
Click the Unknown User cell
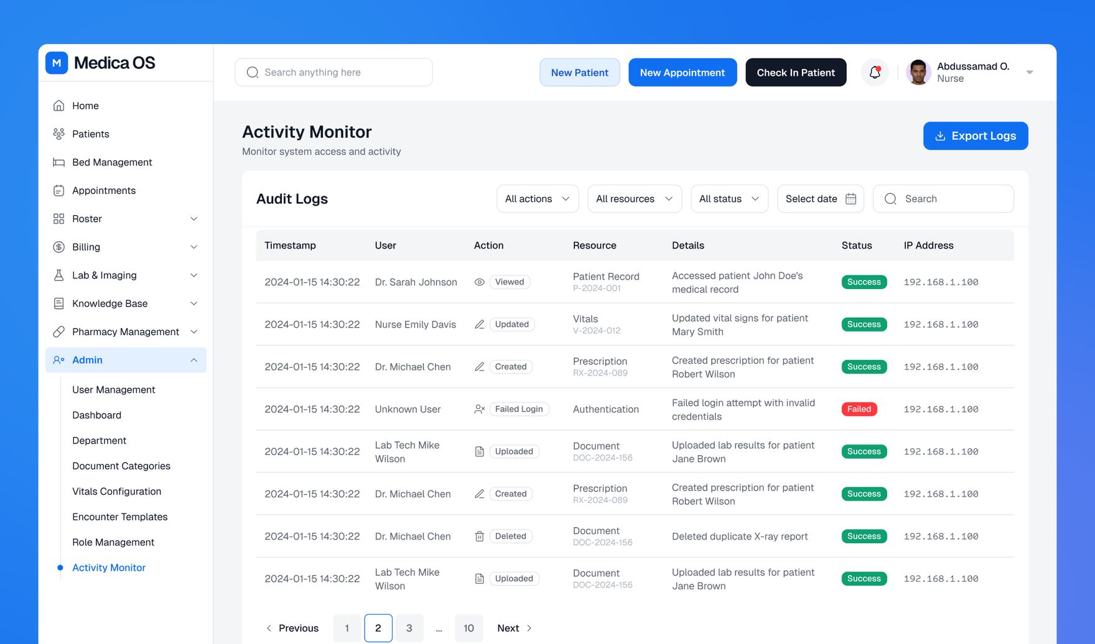click(x=408, y=409)
